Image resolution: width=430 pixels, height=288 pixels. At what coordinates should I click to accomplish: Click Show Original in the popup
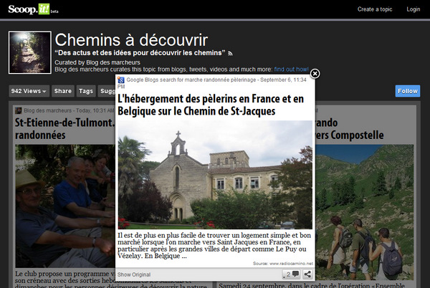coord(134,274)
